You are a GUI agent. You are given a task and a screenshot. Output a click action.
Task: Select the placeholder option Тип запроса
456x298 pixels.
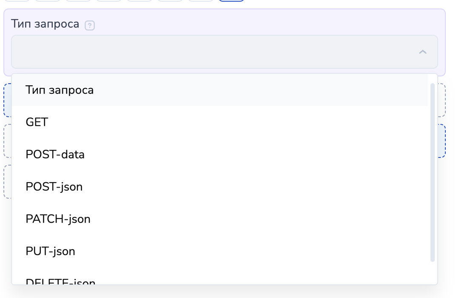point(60,90)
